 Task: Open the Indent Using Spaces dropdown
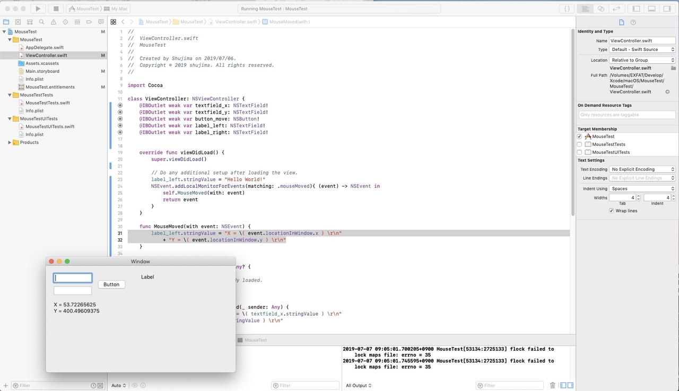642,189
